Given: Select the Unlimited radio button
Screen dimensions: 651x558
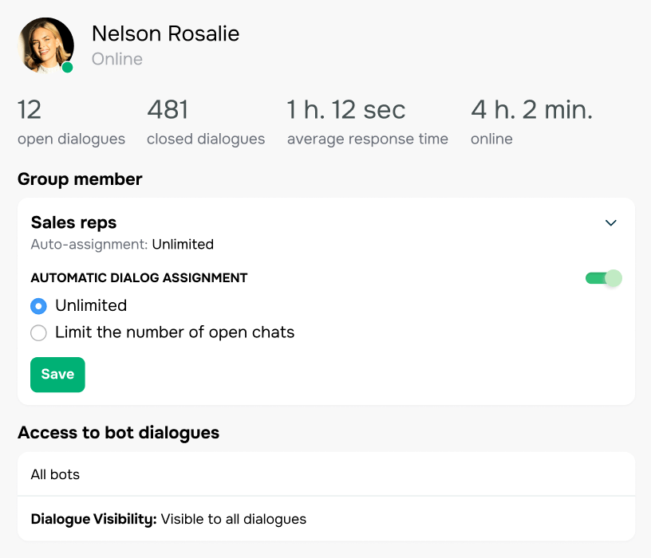Looking at the screenshot, I should [x=38, y=305].
